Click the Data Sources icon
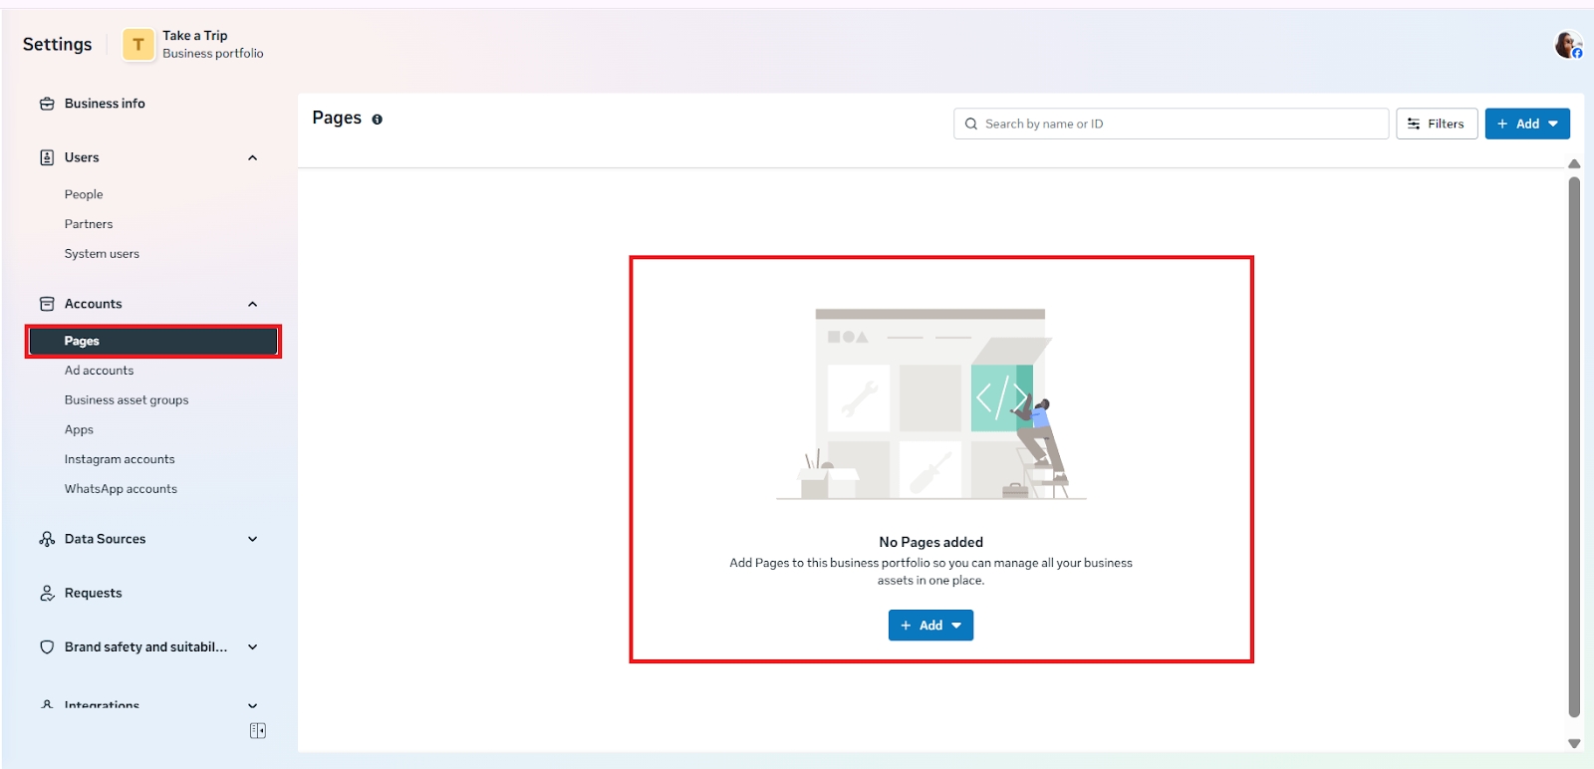This screenshot has width=1594, height=769. click(x=47, y=539)
